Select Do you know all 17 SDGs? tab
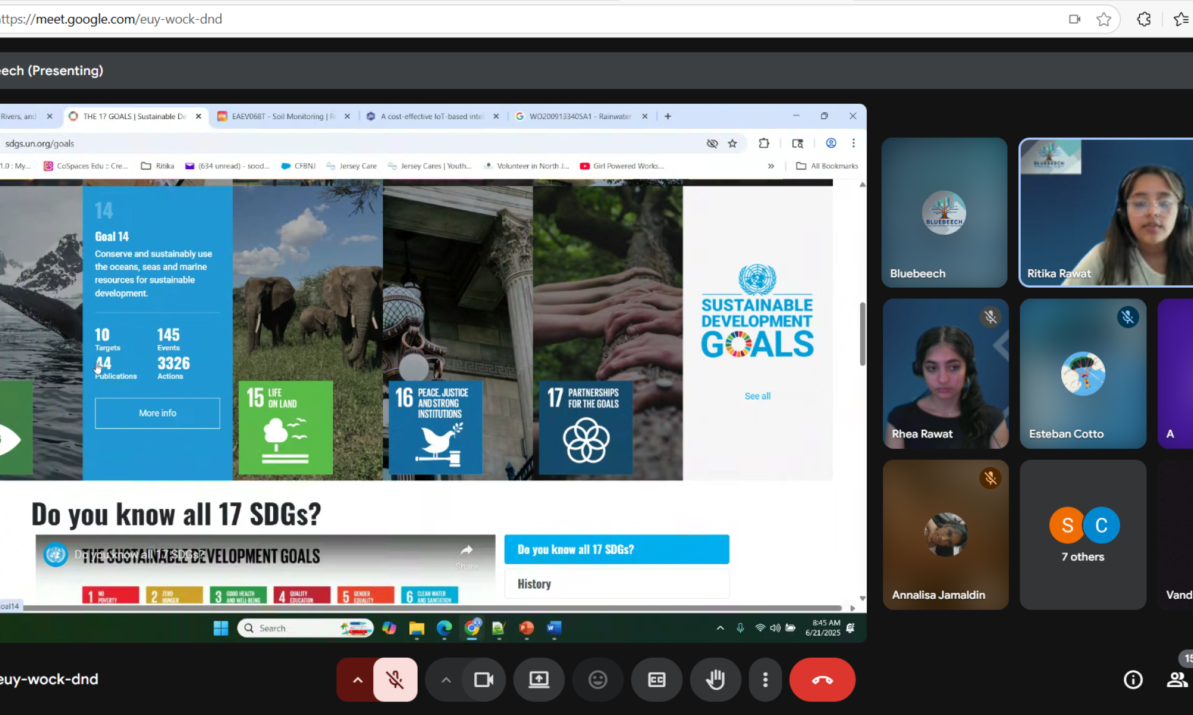 pos(617,549)
